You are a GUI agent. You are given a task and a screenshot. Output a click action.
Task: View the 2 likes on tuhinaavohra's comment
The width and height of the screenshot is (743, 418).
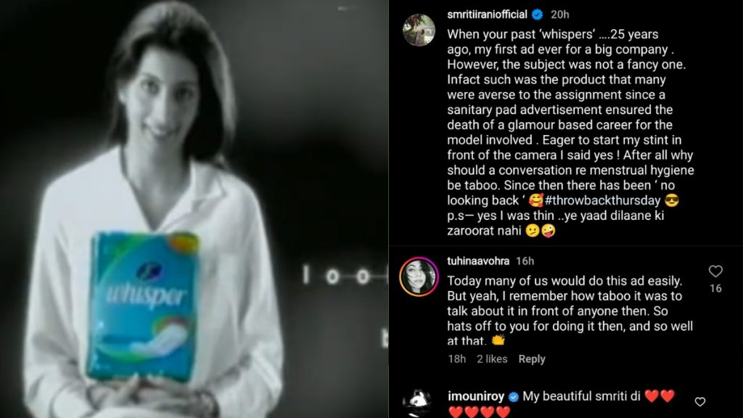pos(492,359)
